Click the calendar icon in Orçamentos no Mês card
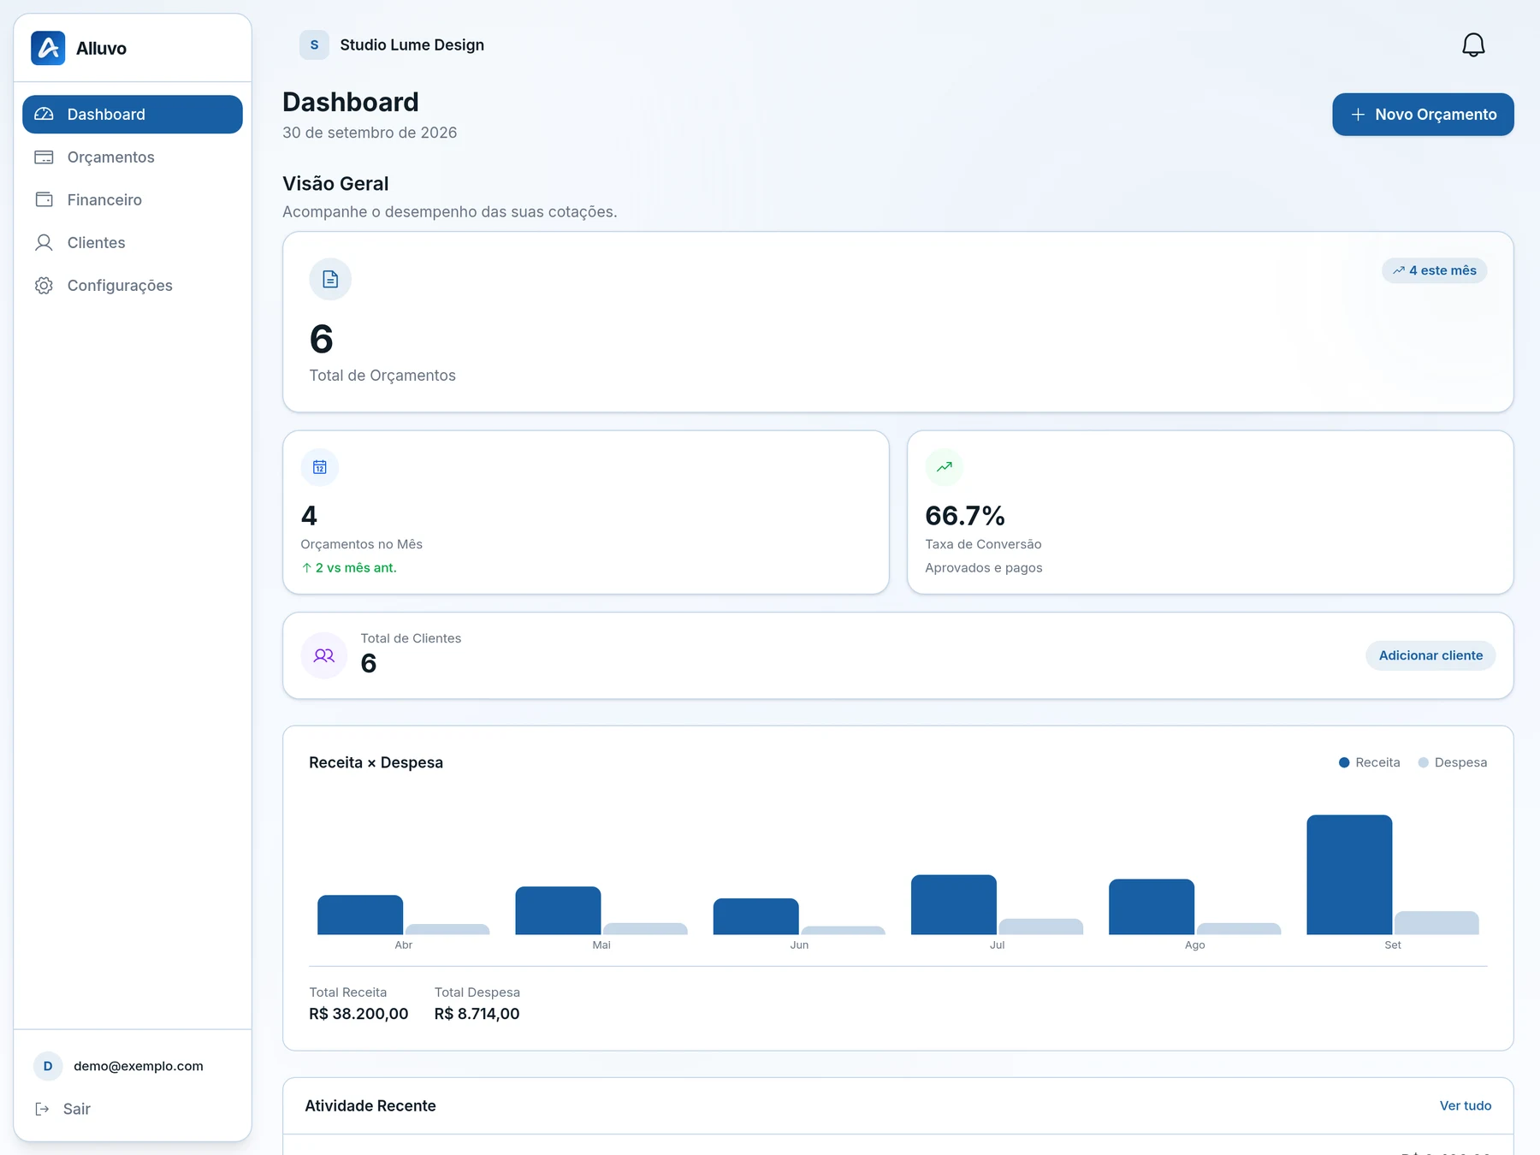 (320, 467)
